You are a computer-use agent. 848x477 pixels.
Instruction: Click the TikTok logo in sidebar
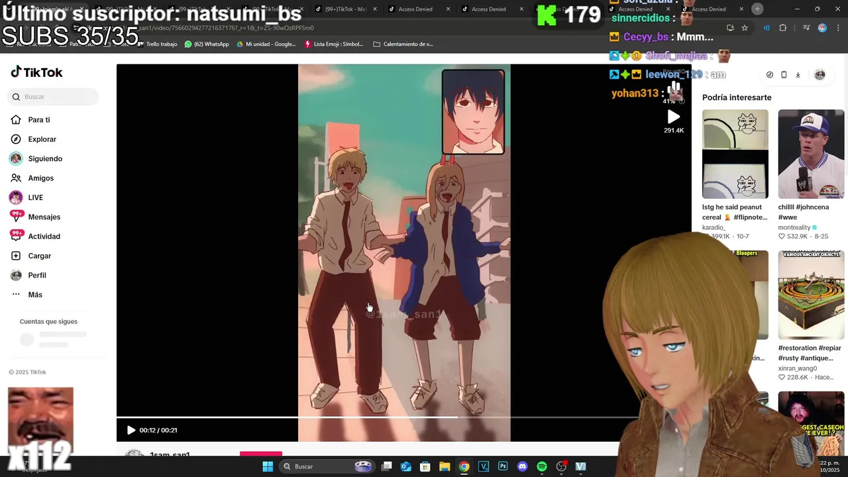(36, 72)
